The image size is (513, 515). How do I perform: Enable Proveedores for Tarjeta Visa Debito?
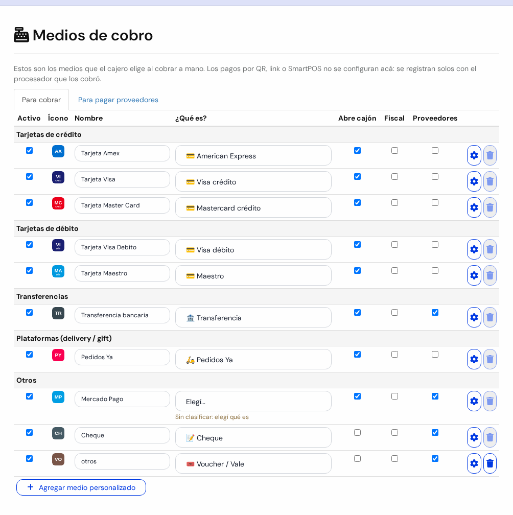tap(435, 244)
